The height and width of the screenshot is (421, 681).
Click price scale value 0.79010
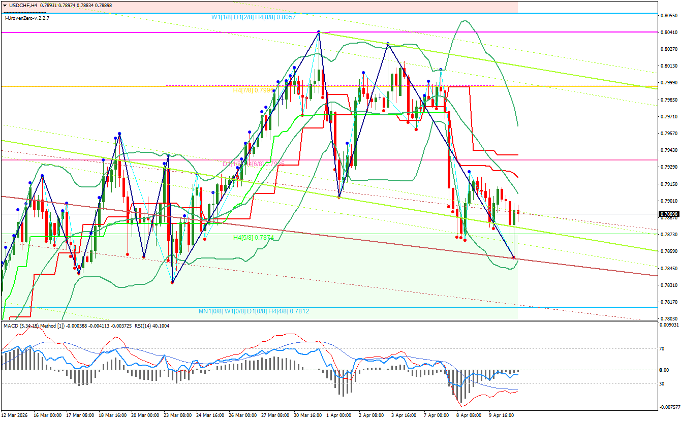click(x=669, y=201)
